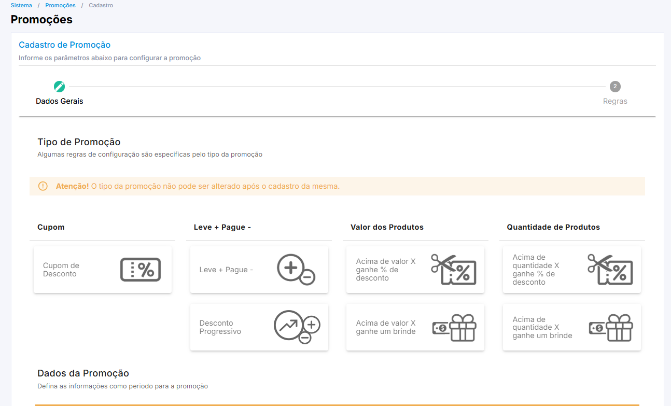Screen dimensions: 671x406
Task: Click 'Defina as informações como periodo' text
Action: (x=122, y=386)
